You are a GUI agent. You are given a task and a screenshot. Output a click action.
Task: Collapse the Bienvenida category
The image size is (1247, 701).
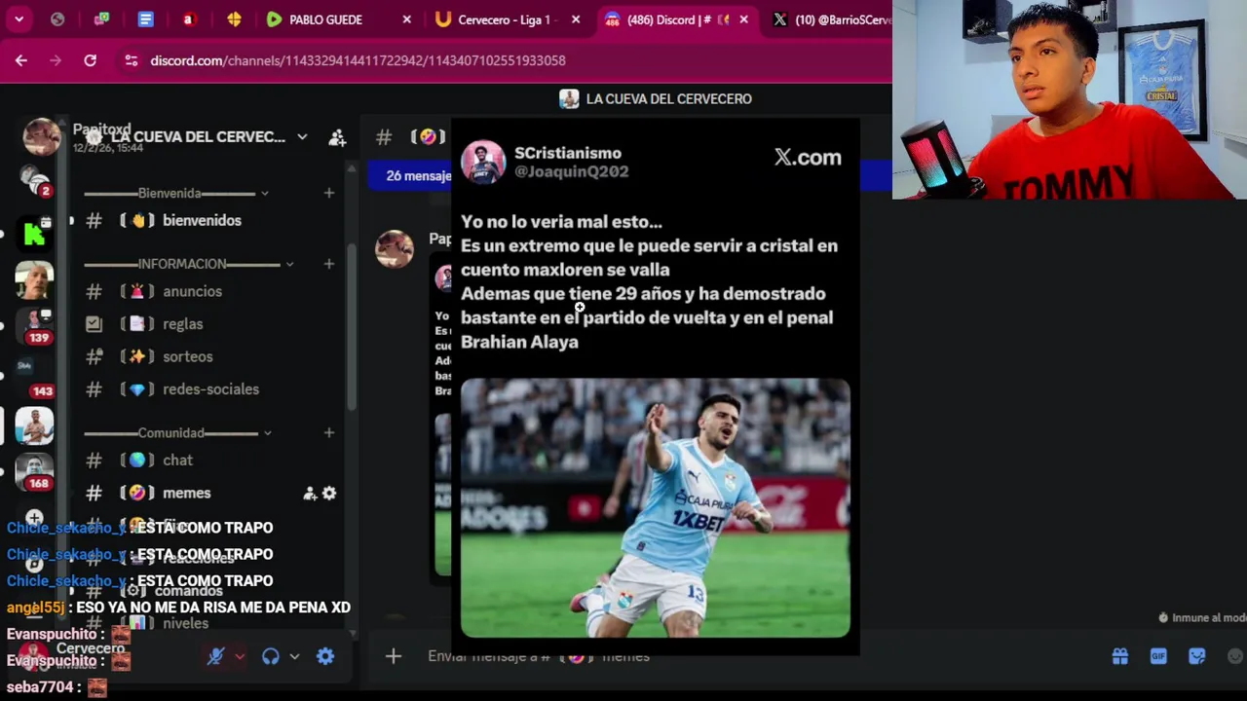pyautogui.click(x=176, y=193)
